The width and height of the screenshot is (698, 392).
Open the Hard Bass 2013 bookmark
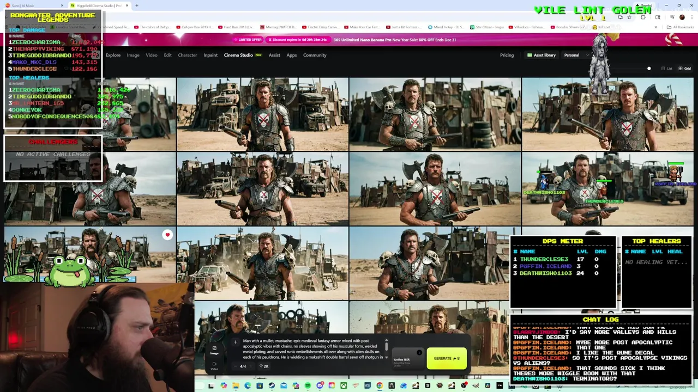click(x=236, y=27)
